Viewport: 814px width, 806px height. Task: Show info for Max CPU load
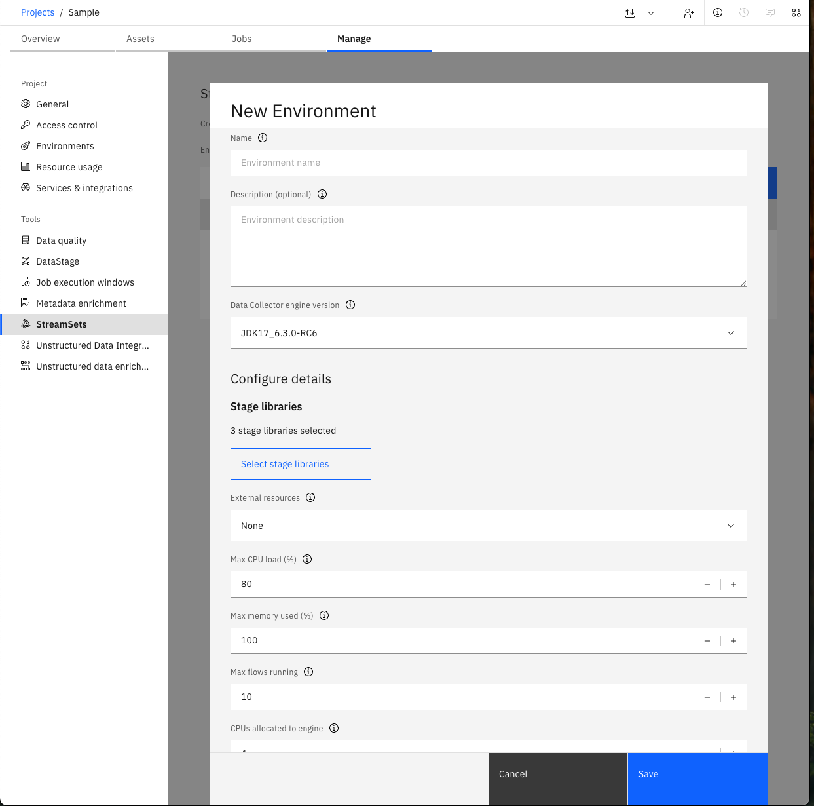click(307, 559)
